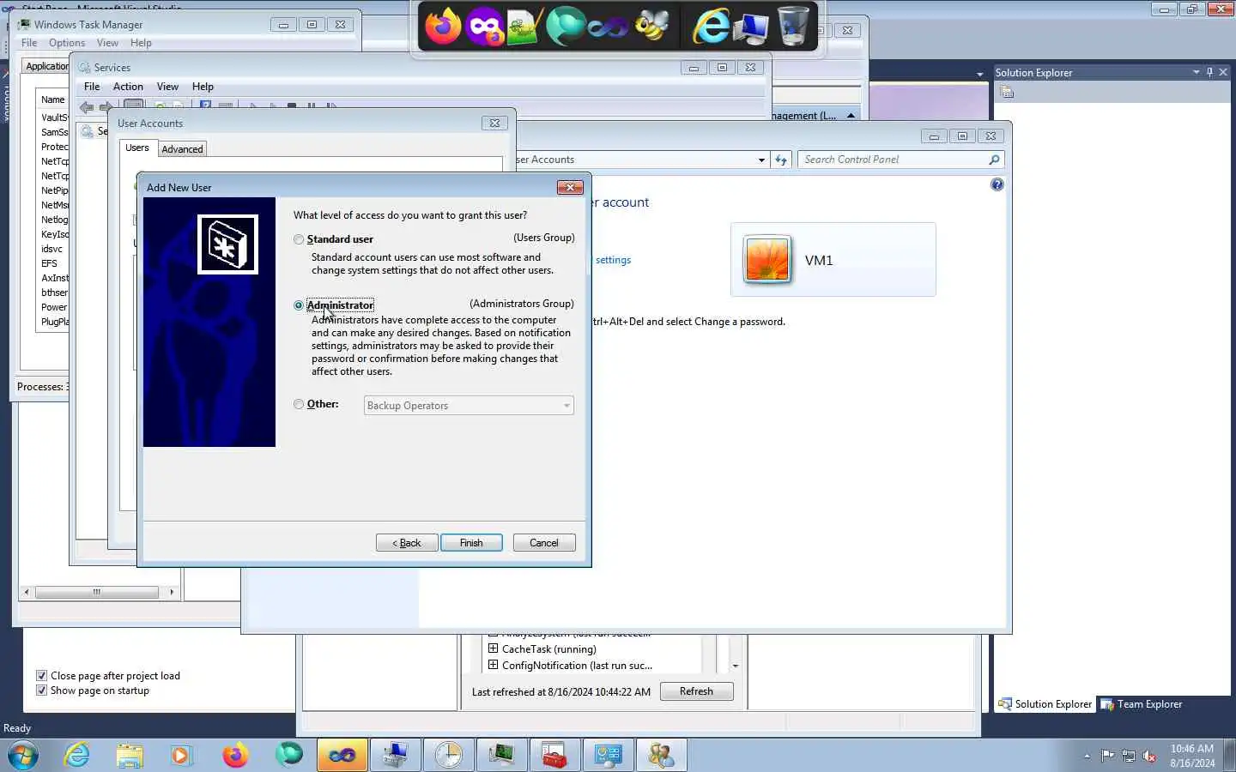Open Firefox from the taskbar
Screen dimensions: 1236x772
click(235, 756)
